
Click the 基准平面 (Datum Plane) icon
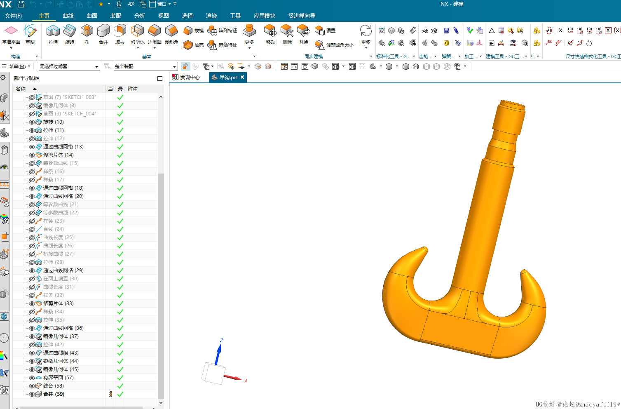click(11, 31)
